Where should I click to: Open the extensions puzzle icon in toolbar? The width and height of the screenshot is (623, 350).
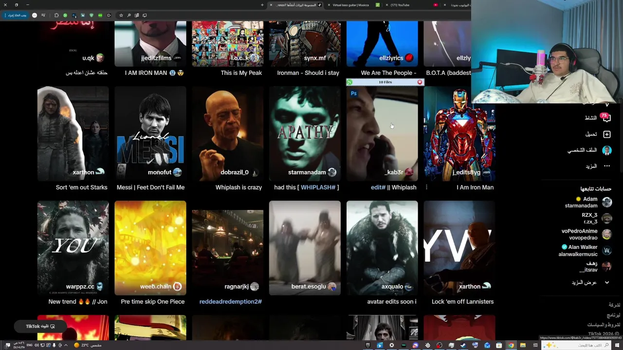(x=56, y=15)
